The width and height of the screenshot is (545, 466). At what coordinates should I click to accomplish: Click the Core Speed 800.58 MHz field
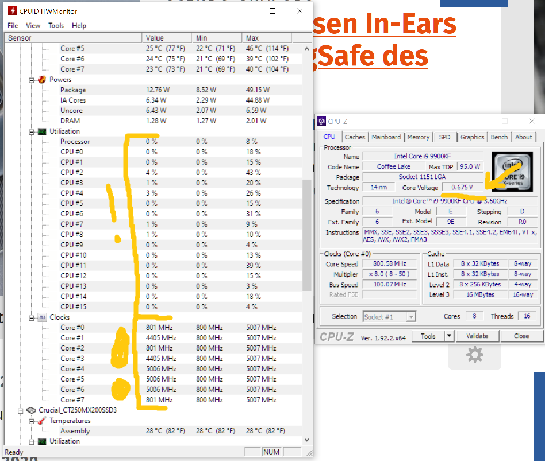pos(390,264)
